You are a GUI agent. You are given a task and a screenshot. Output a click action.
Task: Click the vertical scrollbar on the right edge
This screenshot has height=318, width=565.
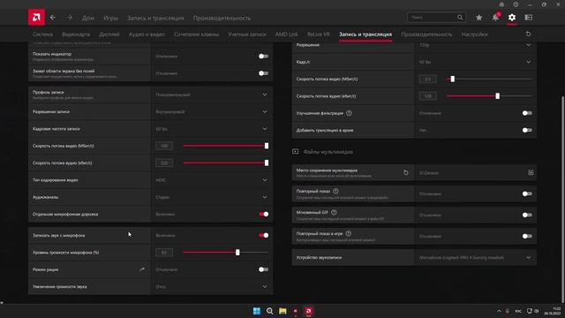coord(563,200)
